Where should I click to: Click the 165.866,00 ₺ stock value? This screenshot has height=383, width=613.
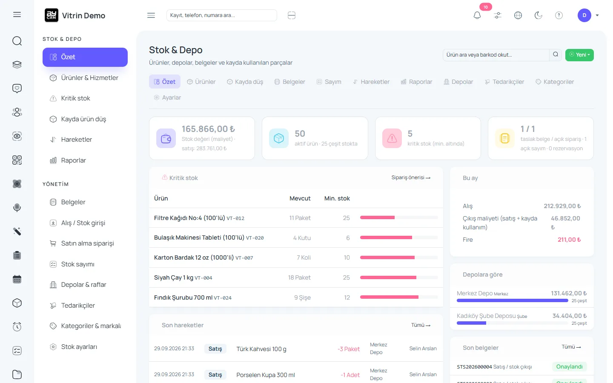(x=209, y=129)
